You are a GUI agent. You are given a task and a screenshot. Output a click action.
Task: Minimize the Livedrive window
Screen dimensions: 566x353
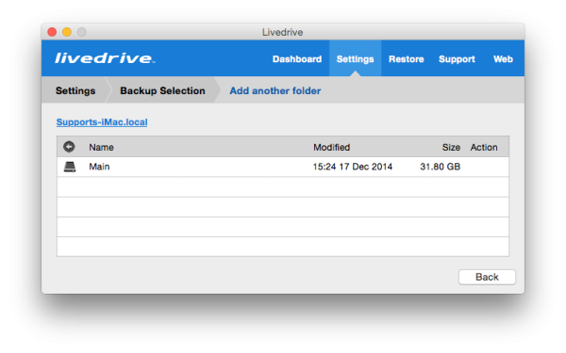pos(67,32)
